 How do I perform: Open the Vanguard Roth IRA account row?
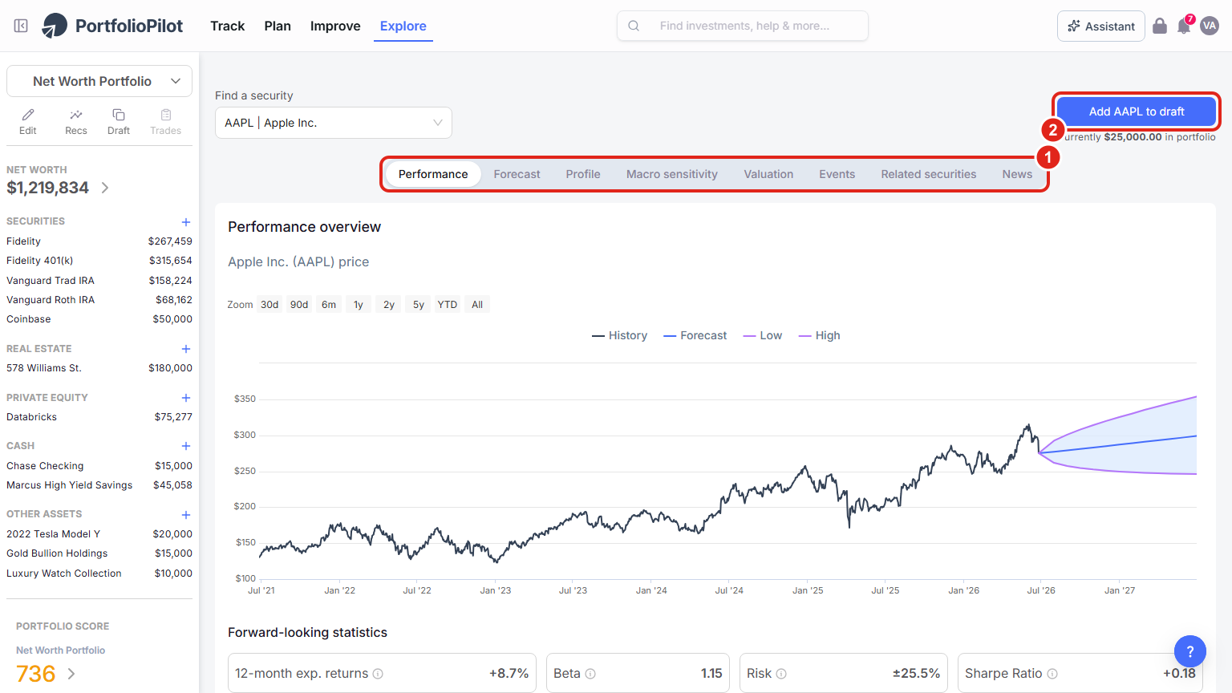[x=99, y=300]
